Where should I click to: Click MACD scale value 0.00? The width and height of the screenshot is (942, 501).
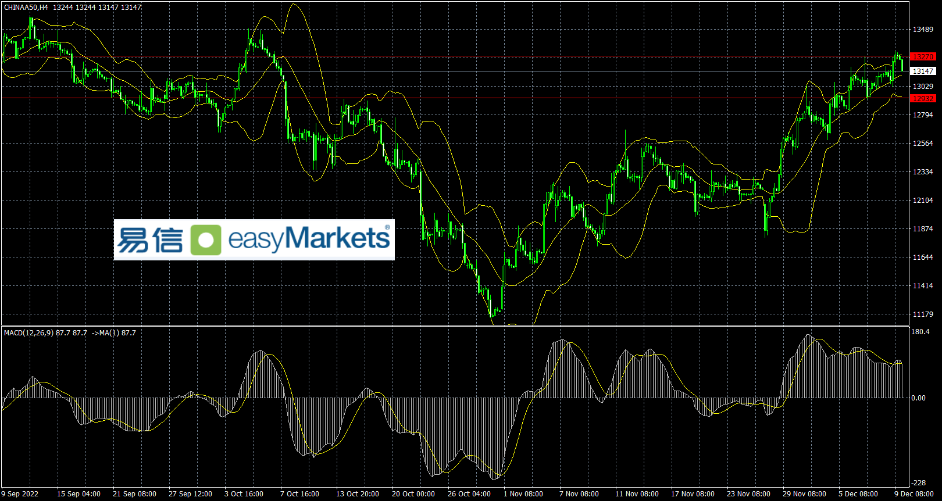tap(919, 398)
